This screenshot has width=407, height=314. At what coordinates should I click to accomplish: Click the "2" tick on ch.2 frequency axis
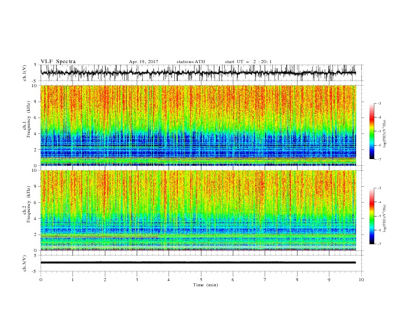pyautogui.click(x=36, y=234)
